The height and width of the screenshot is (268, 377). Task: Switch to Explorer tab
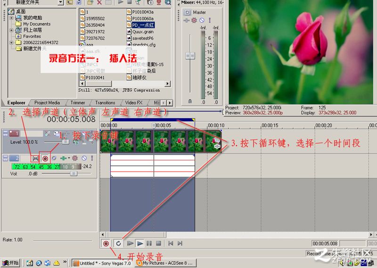[16, 102]
